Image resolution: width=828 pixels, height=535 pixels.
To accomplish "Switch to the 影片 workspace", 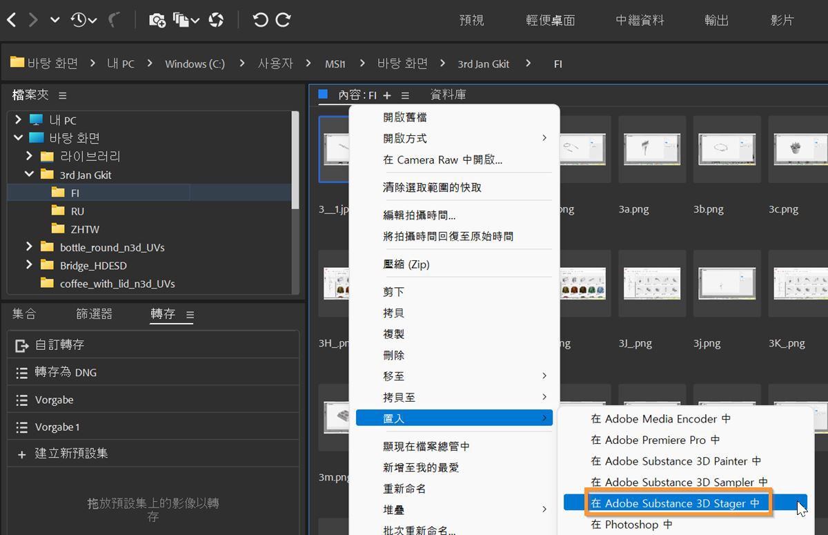I will (782, 20).
